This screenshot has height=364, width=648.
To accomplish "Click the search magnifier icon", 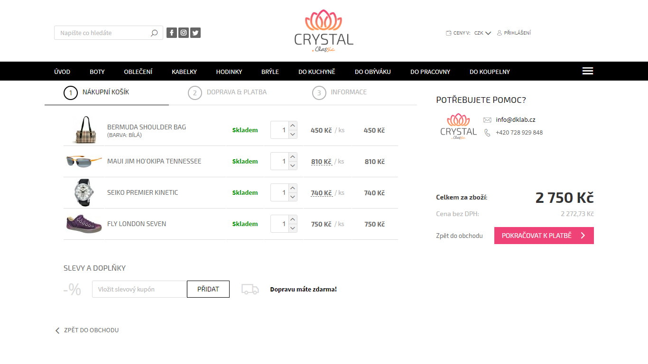I will point(154,33).
